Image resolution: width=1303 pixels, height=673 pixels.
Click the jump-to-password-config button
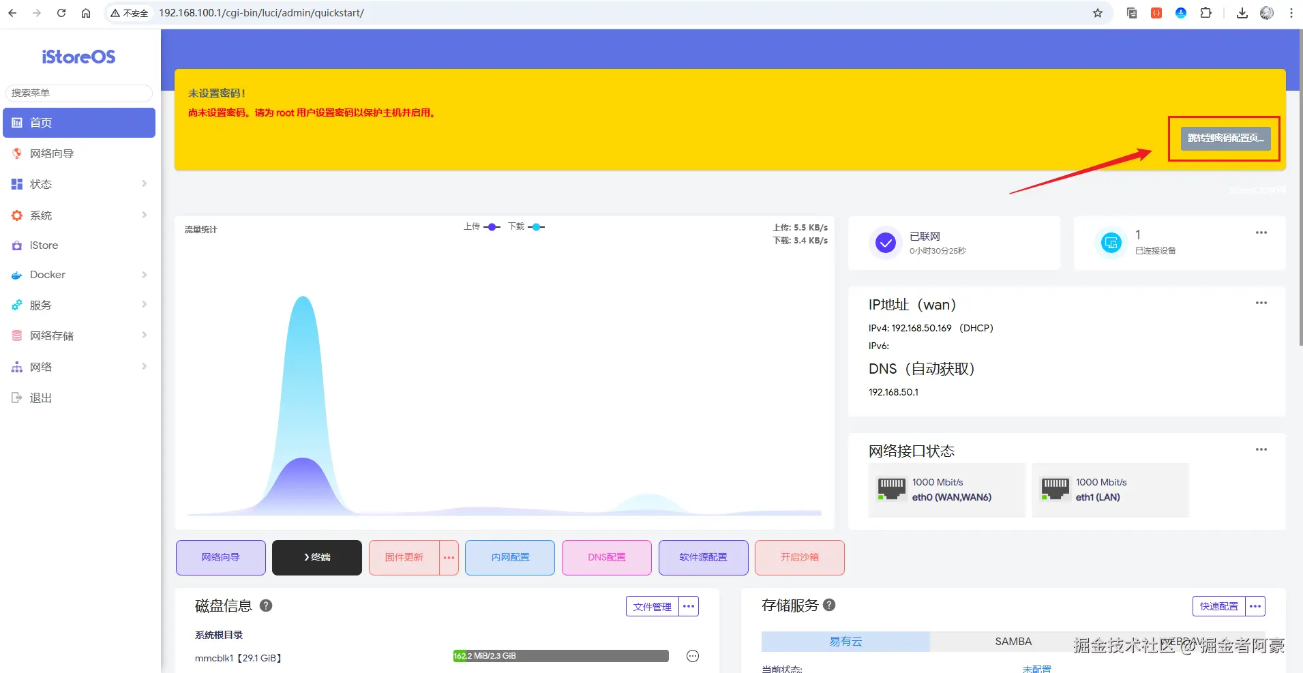pos(1225,138)
